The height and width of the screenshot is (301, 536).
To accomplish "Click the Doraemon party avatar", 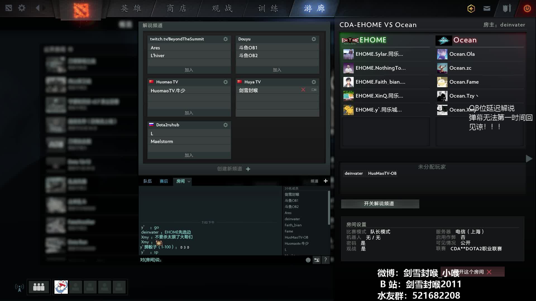I will (x=61, y=287).
